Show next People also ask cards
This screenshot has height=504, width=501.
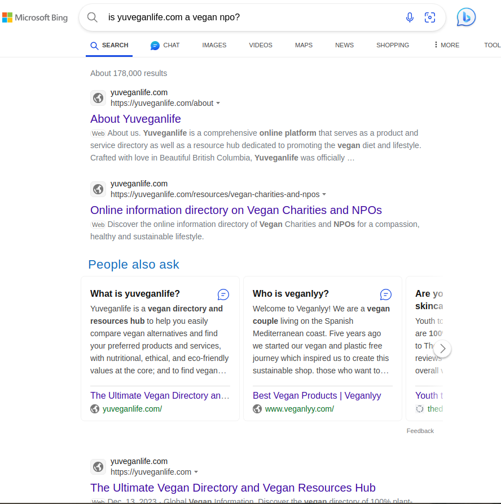click(442, 349)
